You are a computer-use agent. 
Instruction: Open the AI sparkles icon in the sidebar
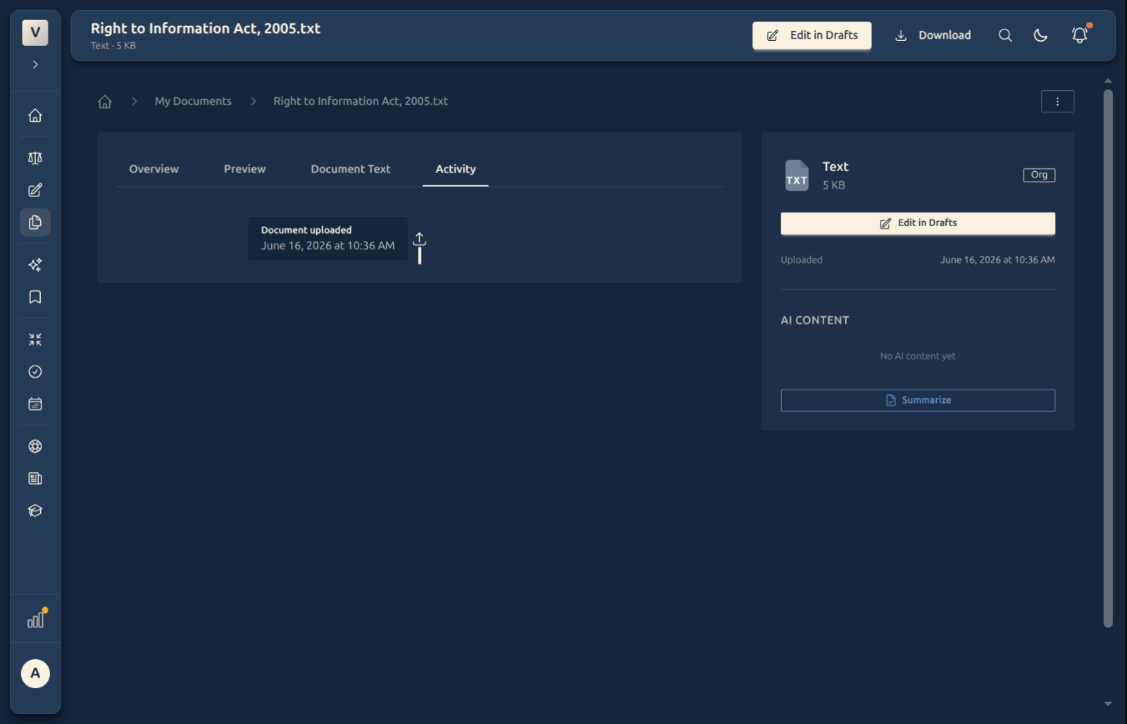tap(35, 265)
